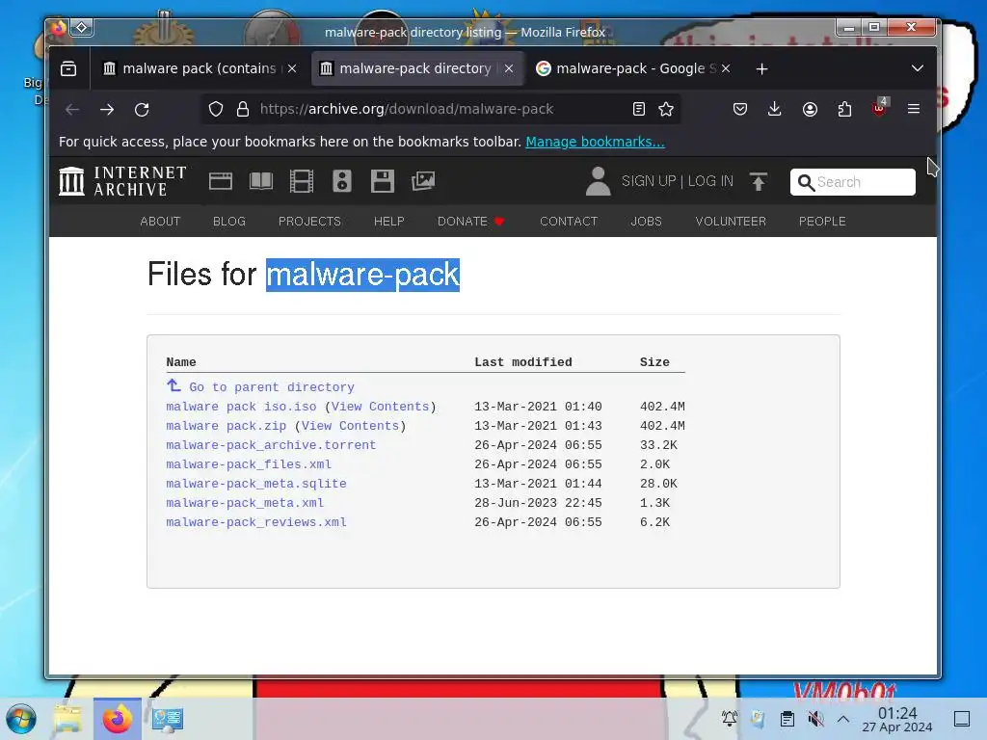
Task: Open the PROJECTS menu item
Action: tap(309, 222)
